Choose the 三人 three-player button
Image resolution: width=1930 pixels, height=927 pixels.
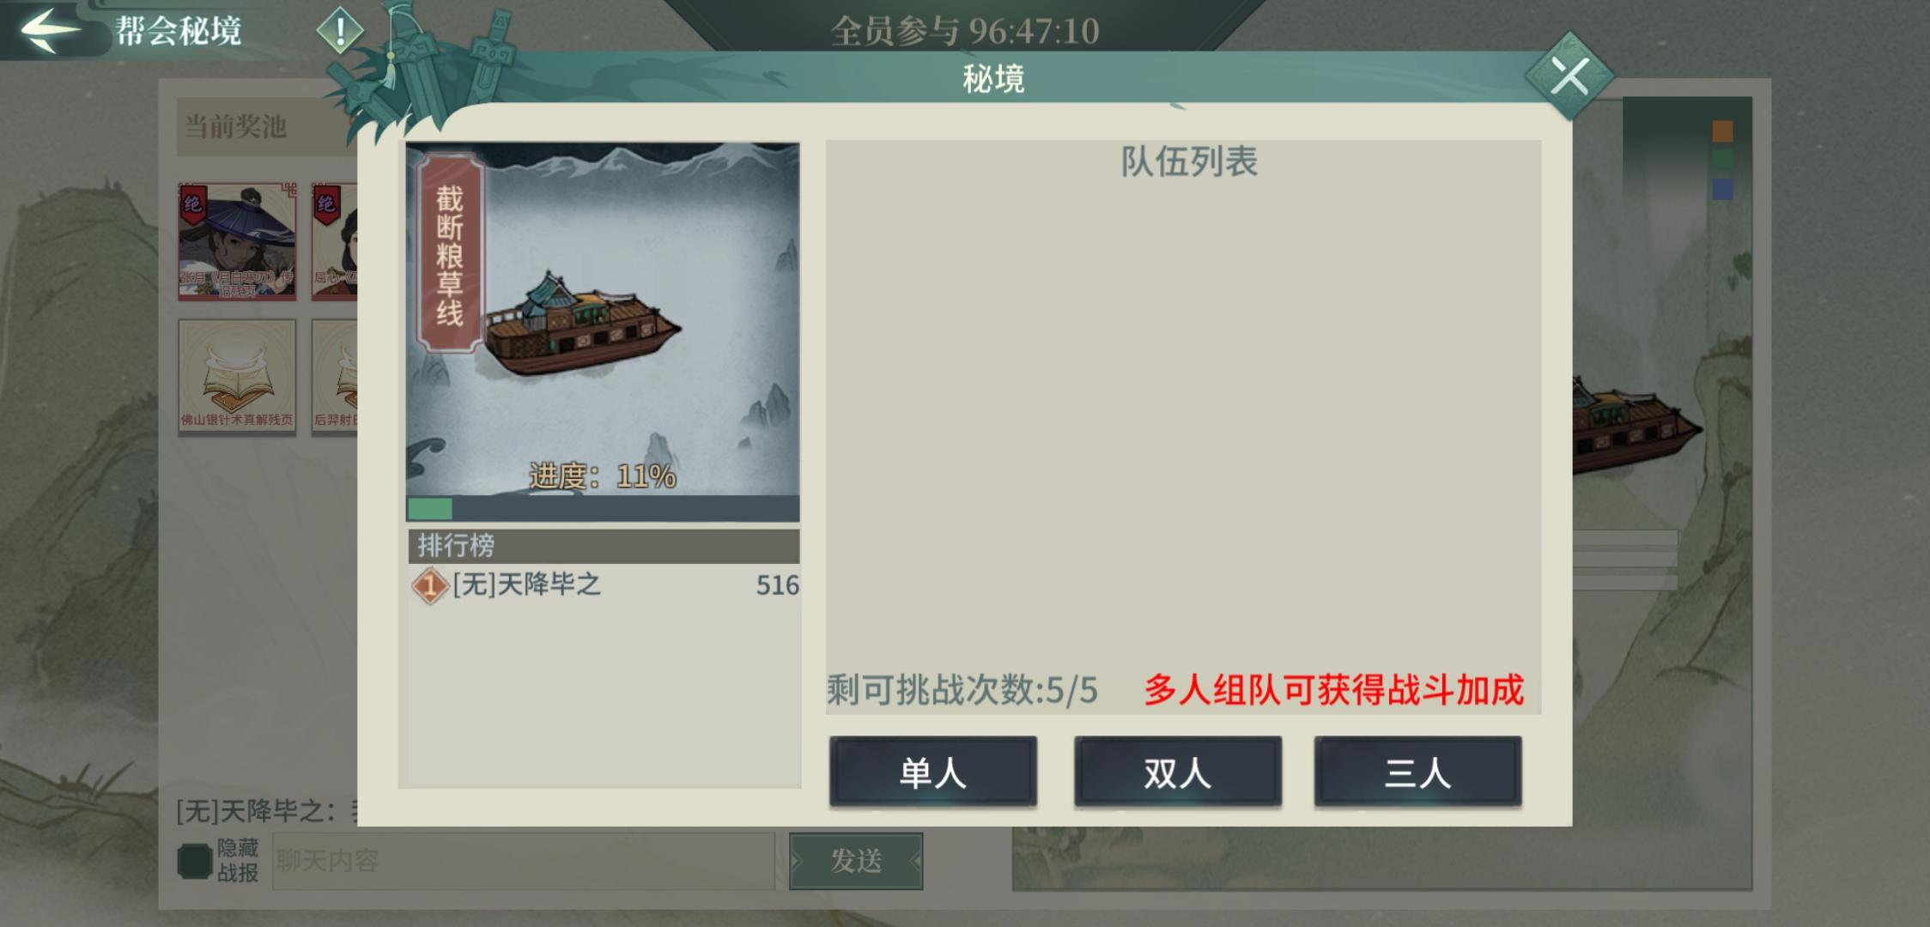[1417, 772]
